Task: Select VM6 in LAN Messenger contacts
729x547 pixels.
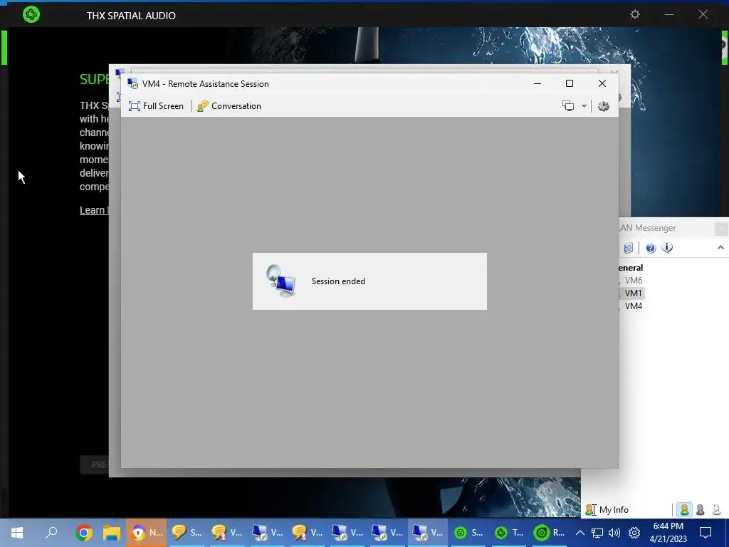Action: [x=633, y=281]
